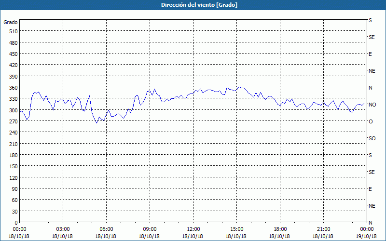
Task: Click the SO compass label on right axis
Action: pyautogui.click(x=372, y=138)
